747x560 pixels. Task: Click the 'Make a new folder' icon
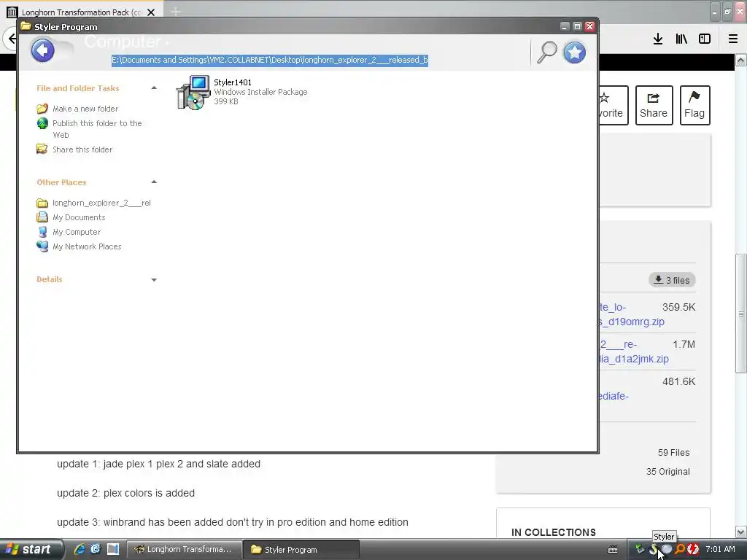point(42,109)
